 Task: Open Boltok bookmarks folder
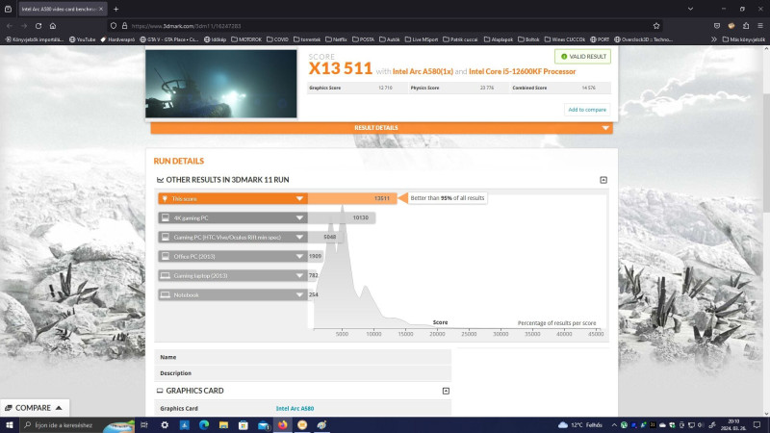pos(528,39)
